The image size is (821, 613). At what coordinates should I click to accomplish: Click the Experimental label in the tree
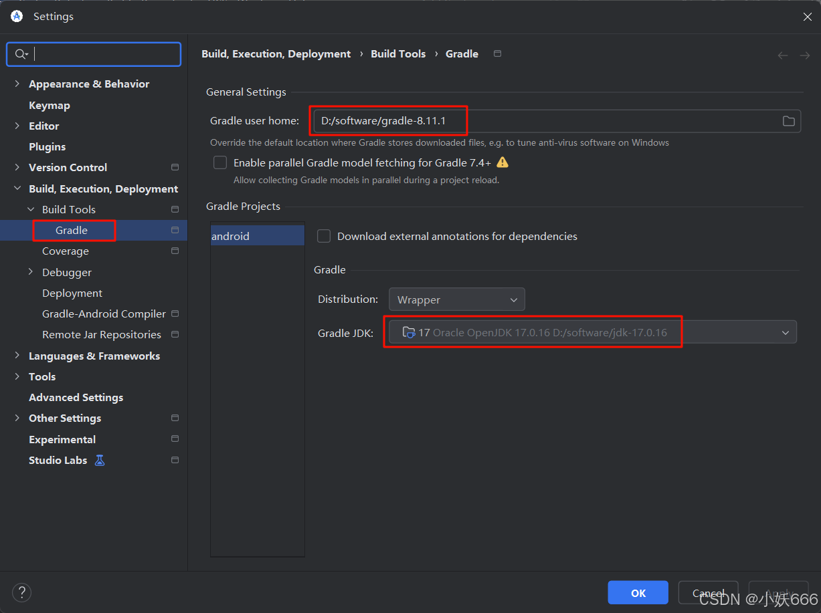coord(62,439)
